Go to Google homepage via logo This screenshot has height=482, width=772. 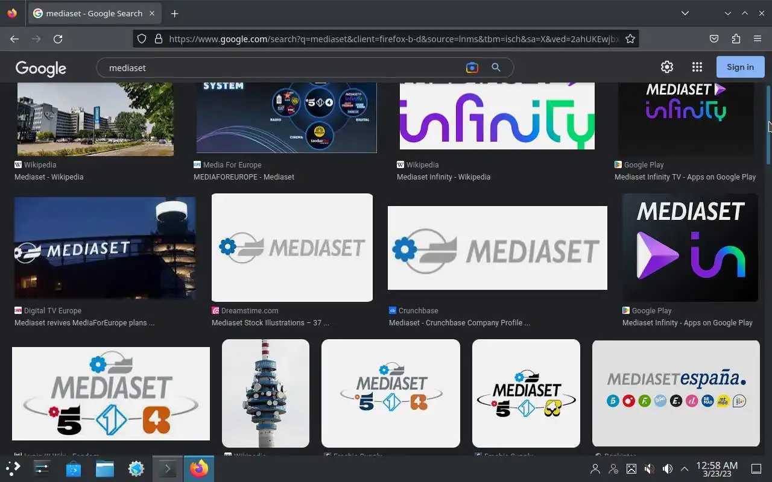coord(41,68)
